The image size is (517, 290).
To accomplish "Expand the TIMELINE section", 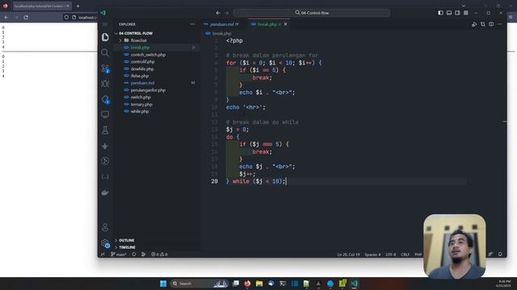I will 127,247.
